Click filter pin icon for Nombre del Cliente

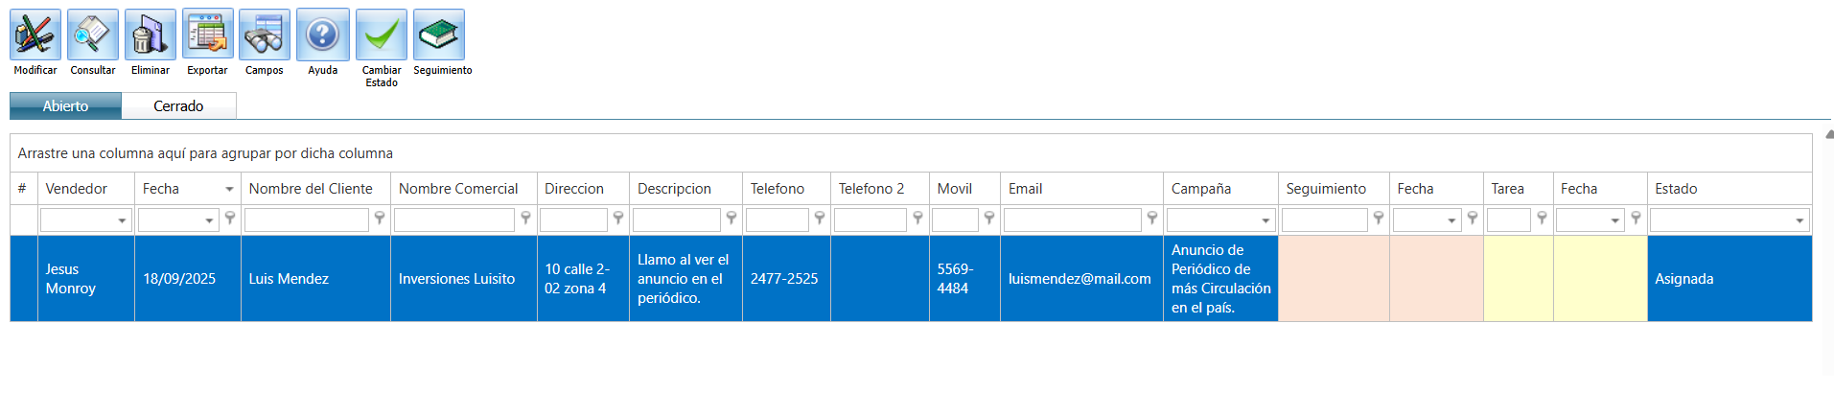pos(380,219)
